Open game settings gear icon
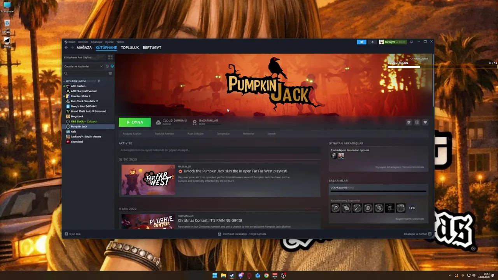The image size is (498, 280). 409,122
